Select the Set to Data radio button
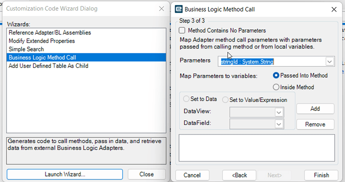 pos(186,99)
